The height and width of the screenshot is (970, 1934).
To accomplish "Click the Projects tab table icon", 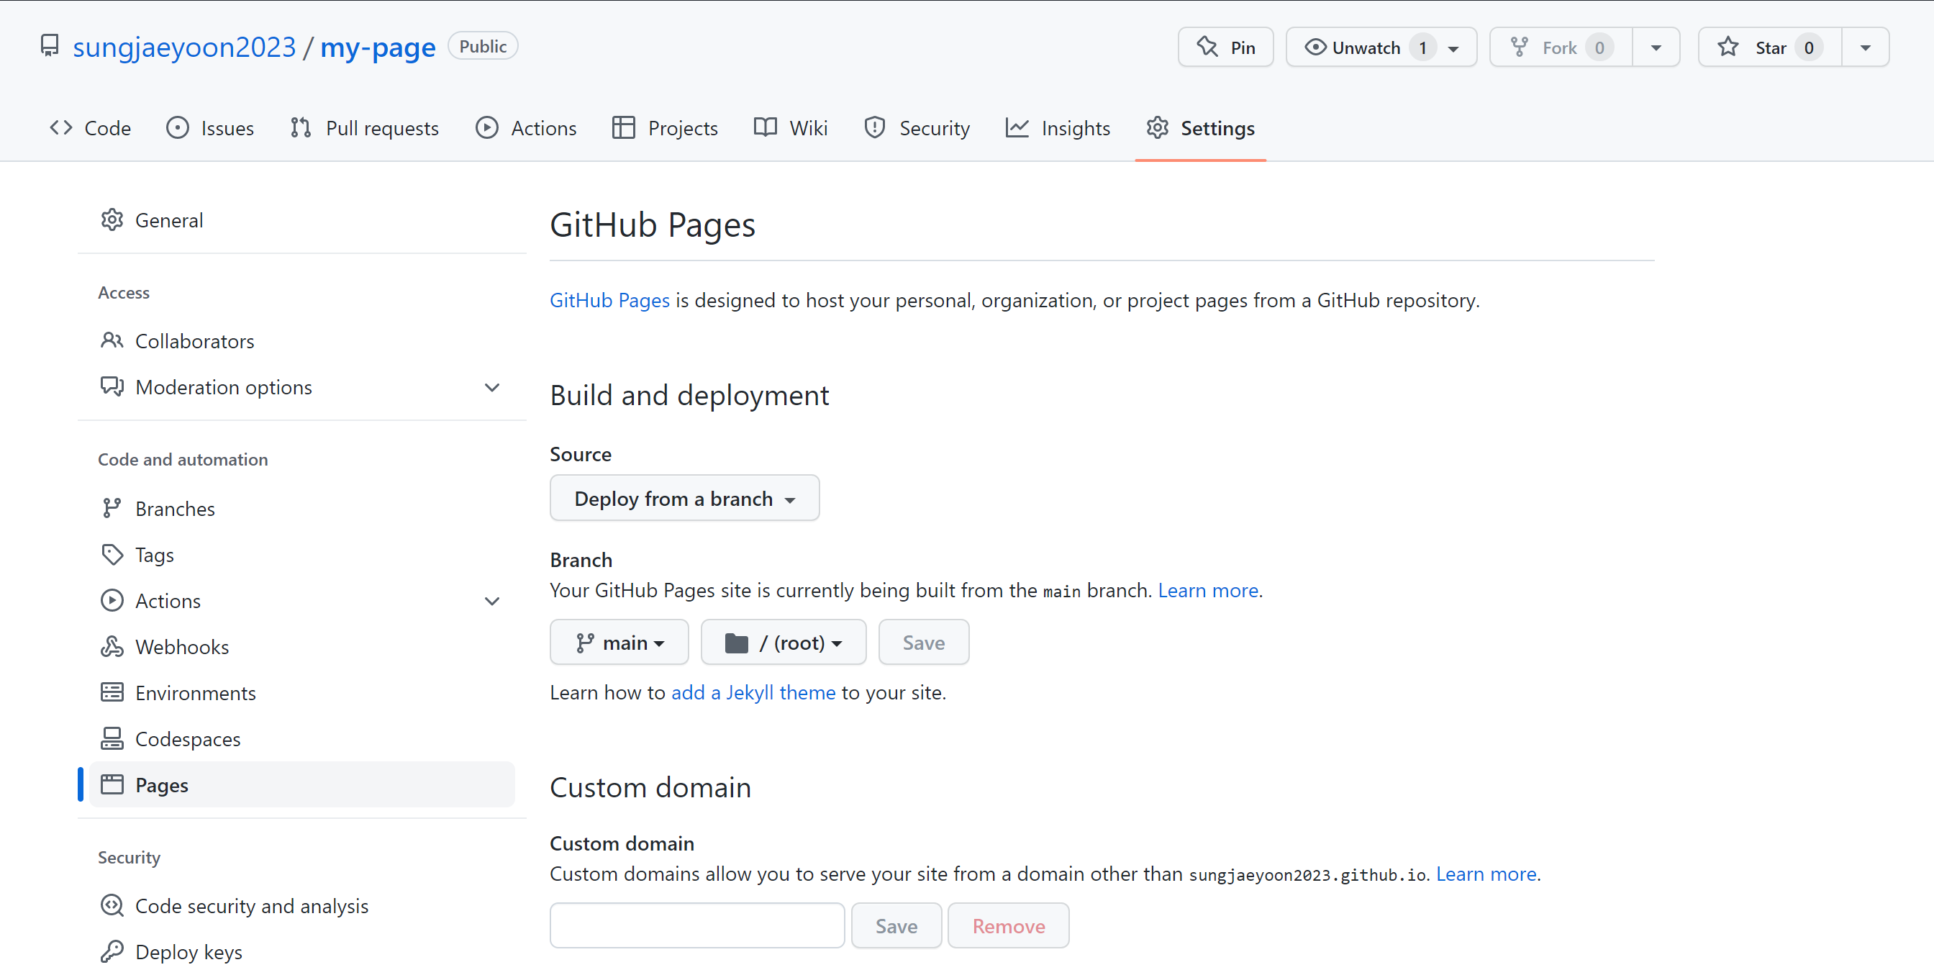I will (623, 127).
